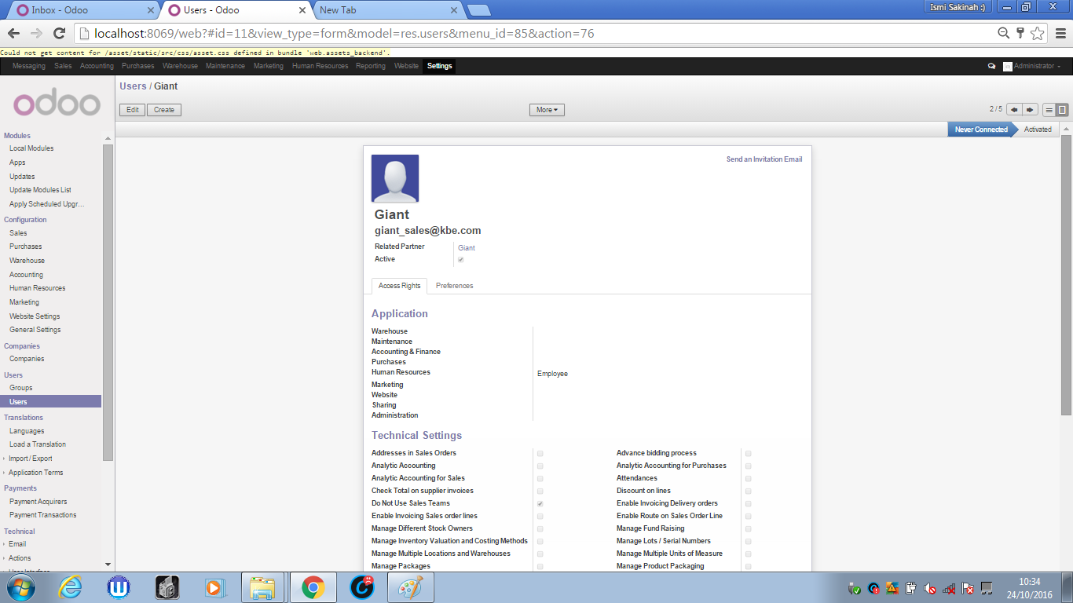Switch to list view icon
Image resolution: width=1073 pixels, height=603 pixels.
(x=1049, y=110)
